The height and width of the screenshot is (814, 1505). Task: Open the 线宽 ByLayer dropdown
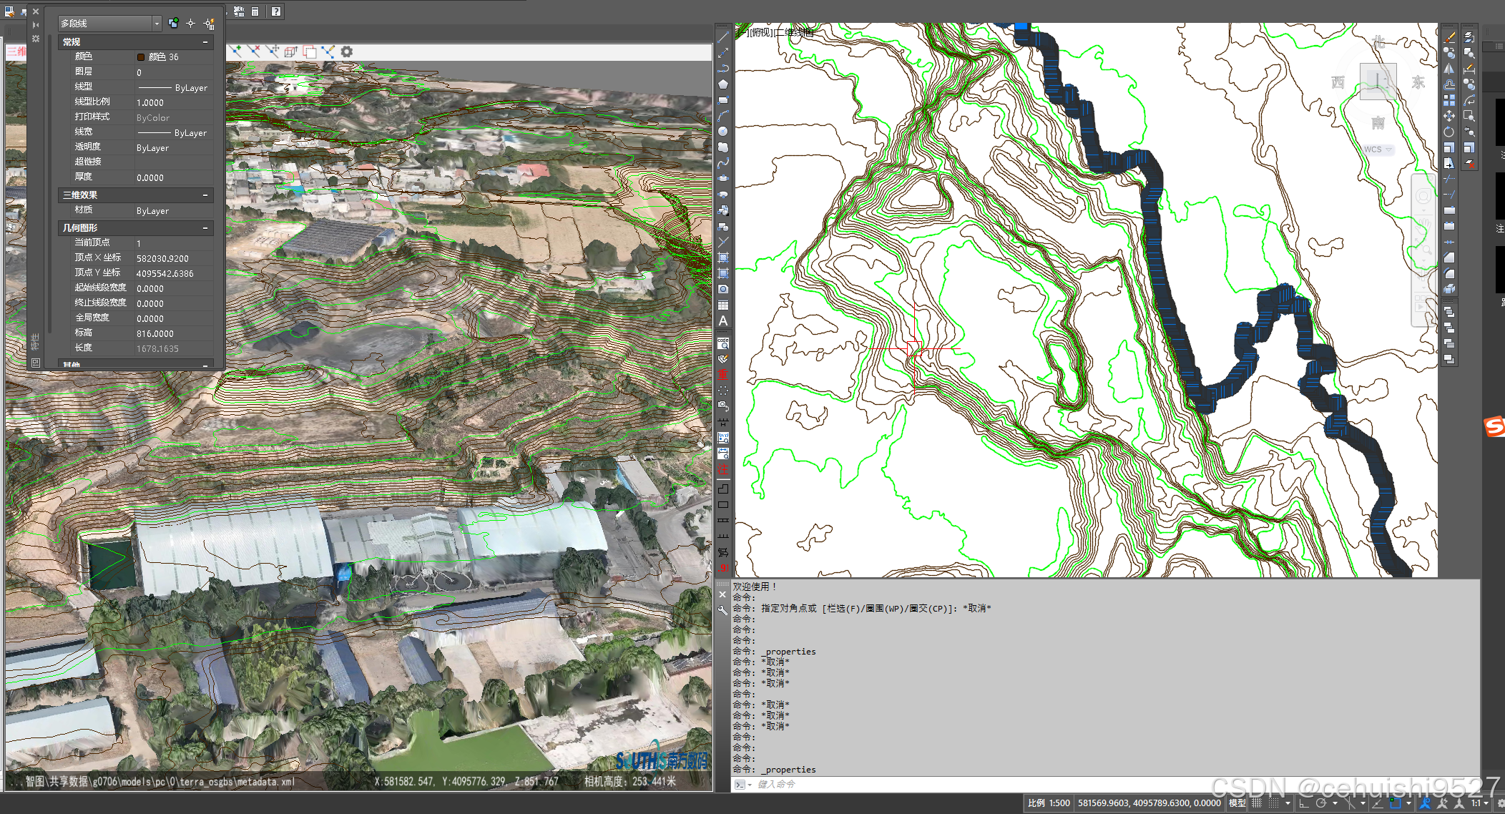point(174,132)
